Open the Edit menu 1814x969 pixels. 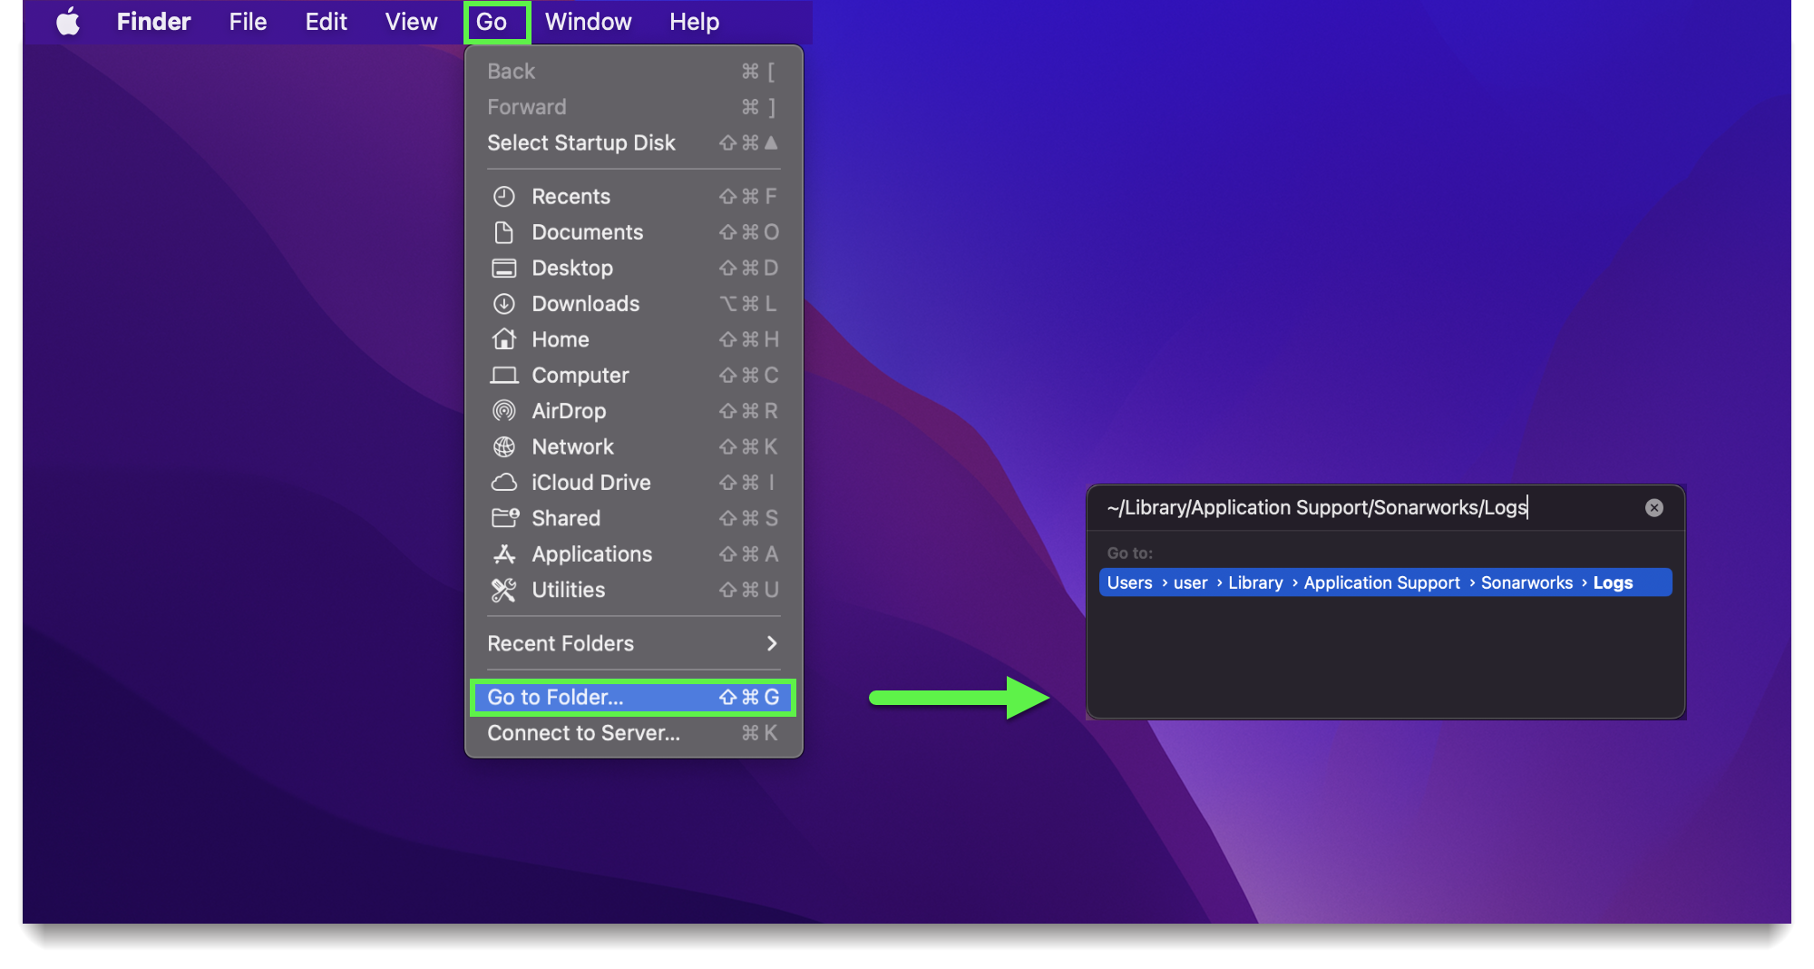tap(326, 22)
